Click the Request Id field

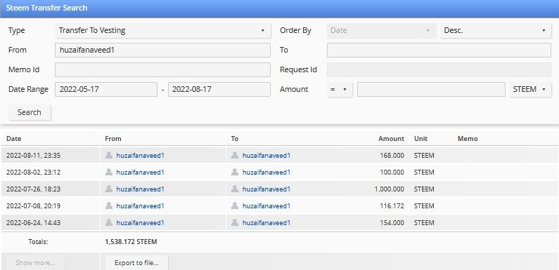tap(439, 69)
